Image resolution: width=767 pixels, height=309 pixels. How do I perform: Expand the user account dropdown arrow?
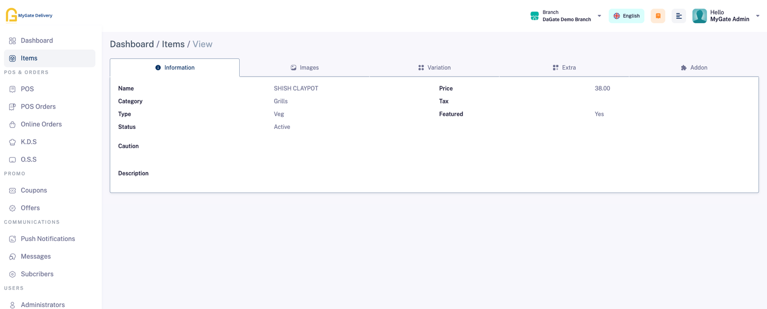coord(757,16)
